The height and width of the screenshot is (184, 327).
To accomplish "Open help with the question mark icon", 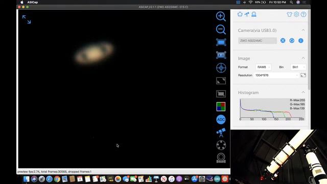I will [303, 14].
